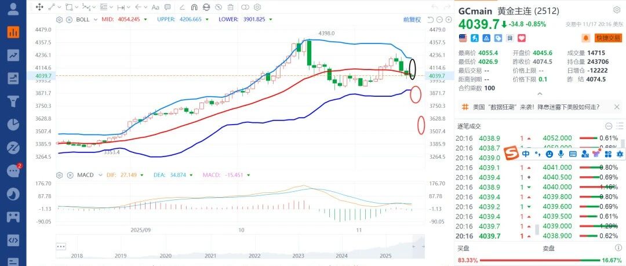Remove the BOLL indicator

point(70,20)
